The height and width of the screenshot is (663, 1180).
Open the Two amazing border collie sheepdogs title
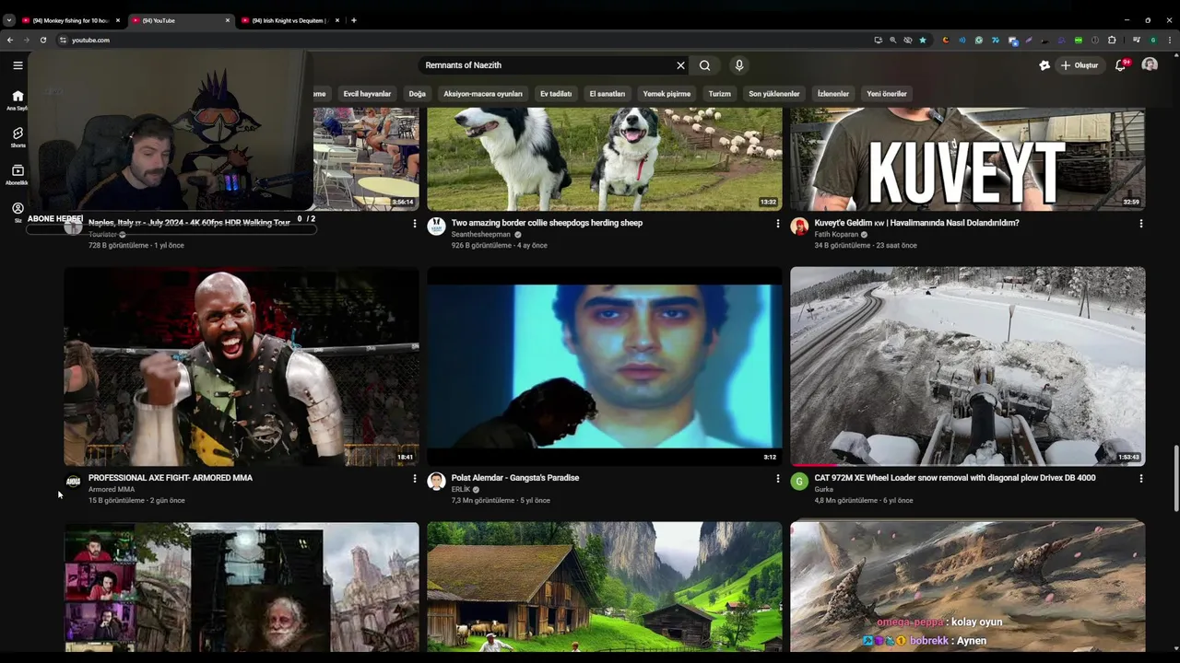tap(547, 223)
